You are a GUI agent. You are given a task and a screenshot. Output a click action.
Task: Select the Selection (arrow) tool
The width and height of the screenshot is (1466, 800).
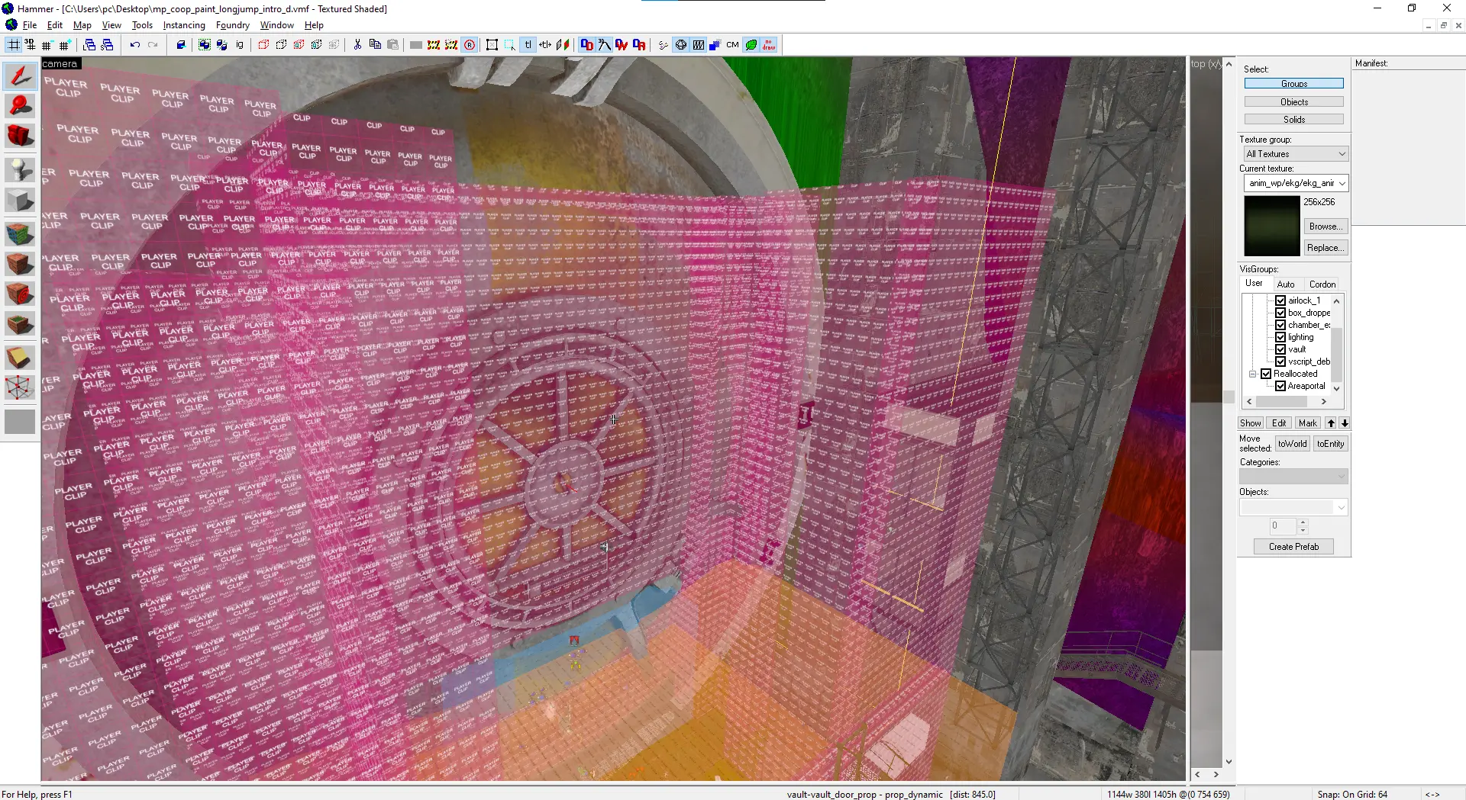tap(20, 76)
